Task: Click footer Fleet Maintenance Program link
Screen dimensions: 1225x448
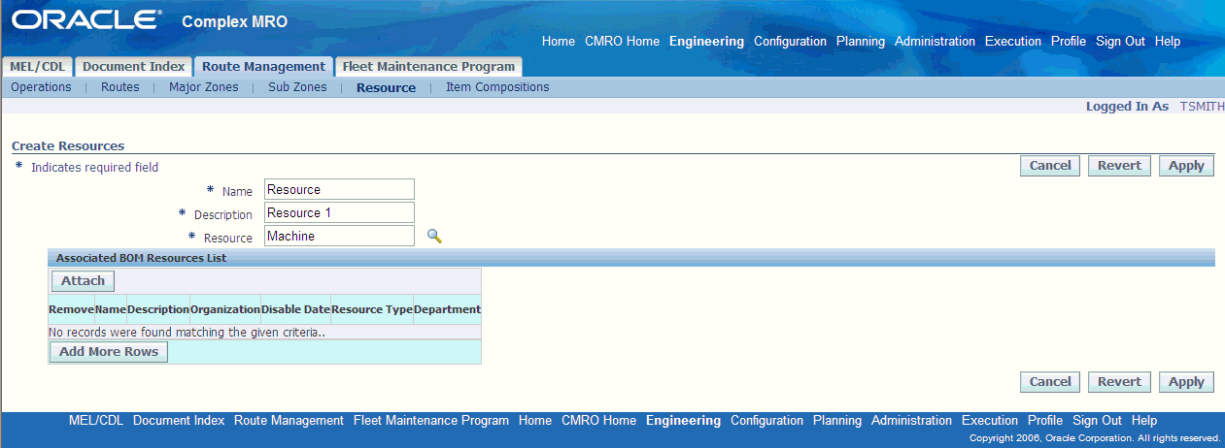Action: pyautogui.click(x=431, y=421)
